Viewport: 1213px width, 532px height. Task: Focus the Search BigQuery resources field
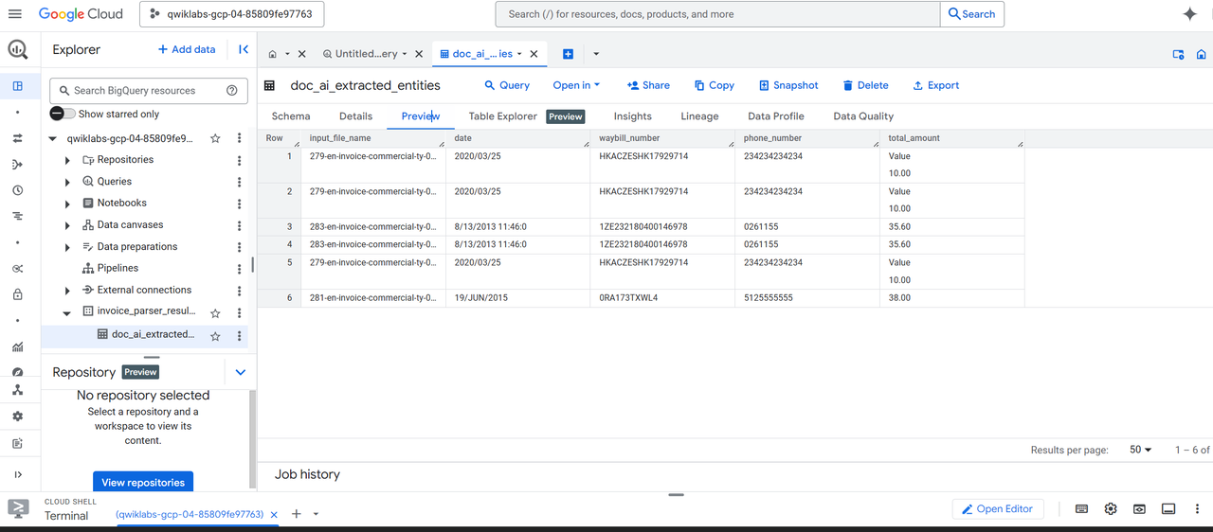[148, 91]
